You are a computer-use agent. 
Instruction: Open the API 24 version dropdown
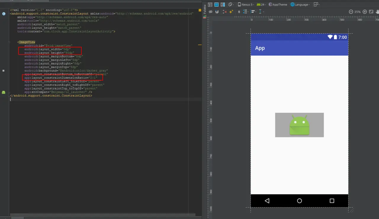point(261,4)
